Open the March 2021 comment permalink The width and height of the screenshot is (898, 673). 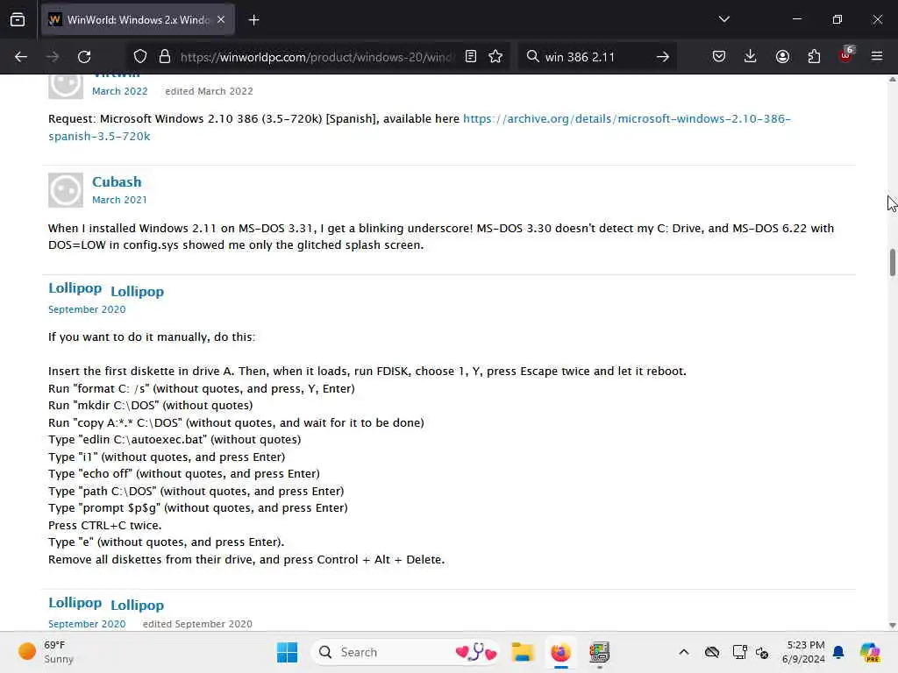(x=119, y=200)
